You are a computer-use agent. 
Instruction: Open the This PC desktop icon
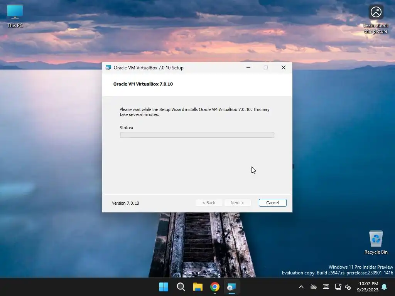pos(15,16)
